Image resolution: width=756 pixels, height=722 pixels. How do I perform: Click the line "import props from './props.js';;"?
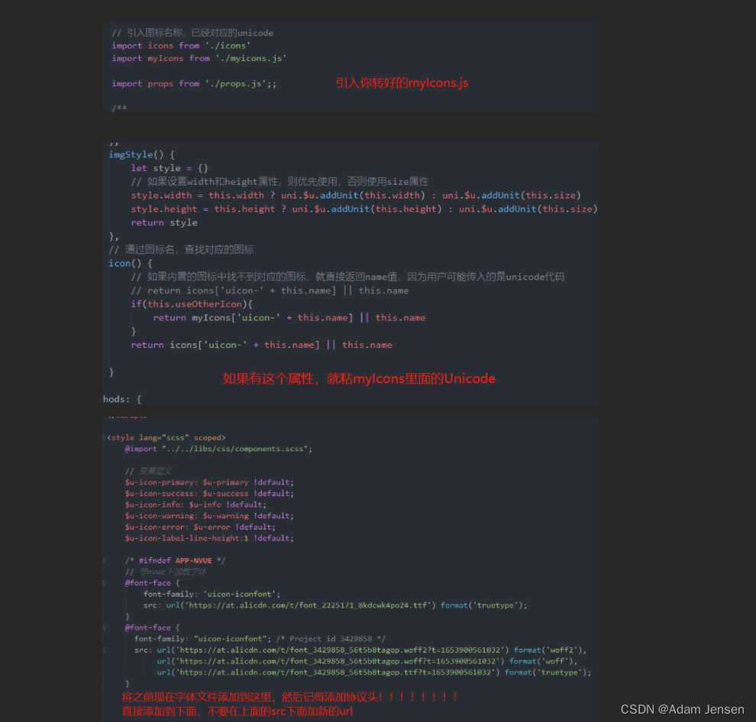(194, 84)
